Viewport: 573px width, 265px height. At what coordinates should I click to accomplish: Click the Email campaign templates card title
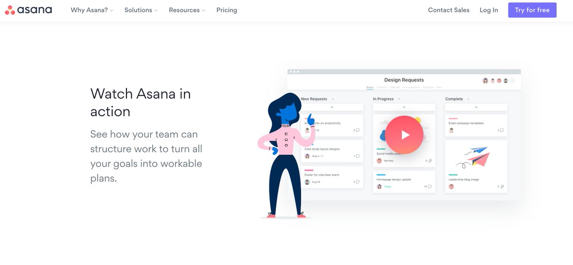coord(466,123)
